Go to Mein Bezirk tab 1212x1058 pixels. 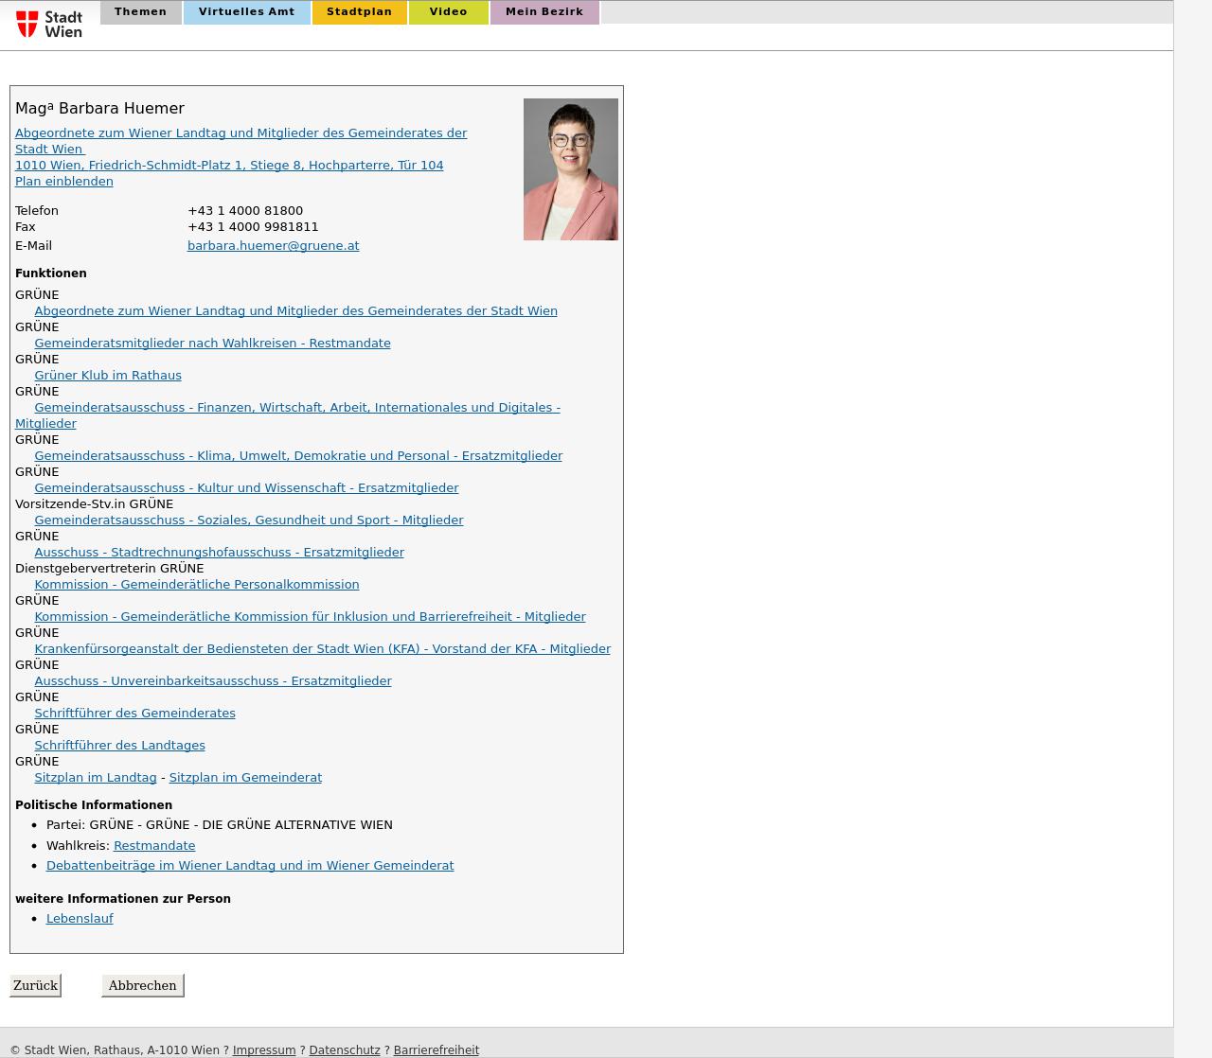coord(544,12)
